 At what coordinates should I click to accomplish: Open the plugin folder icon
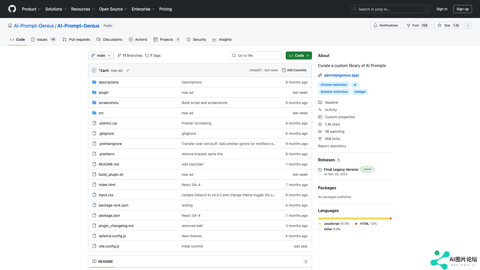[x=94, y=92]
